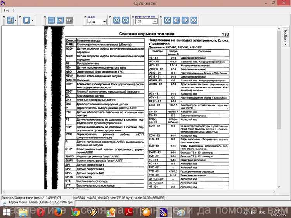Click the zoom out minus button
Screen dimensions: 291x218
coord(126,20)
